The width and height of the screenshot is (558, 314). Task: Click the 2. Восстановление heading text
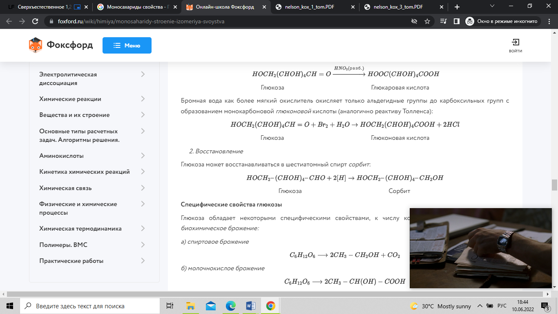(x=216, y=151)
